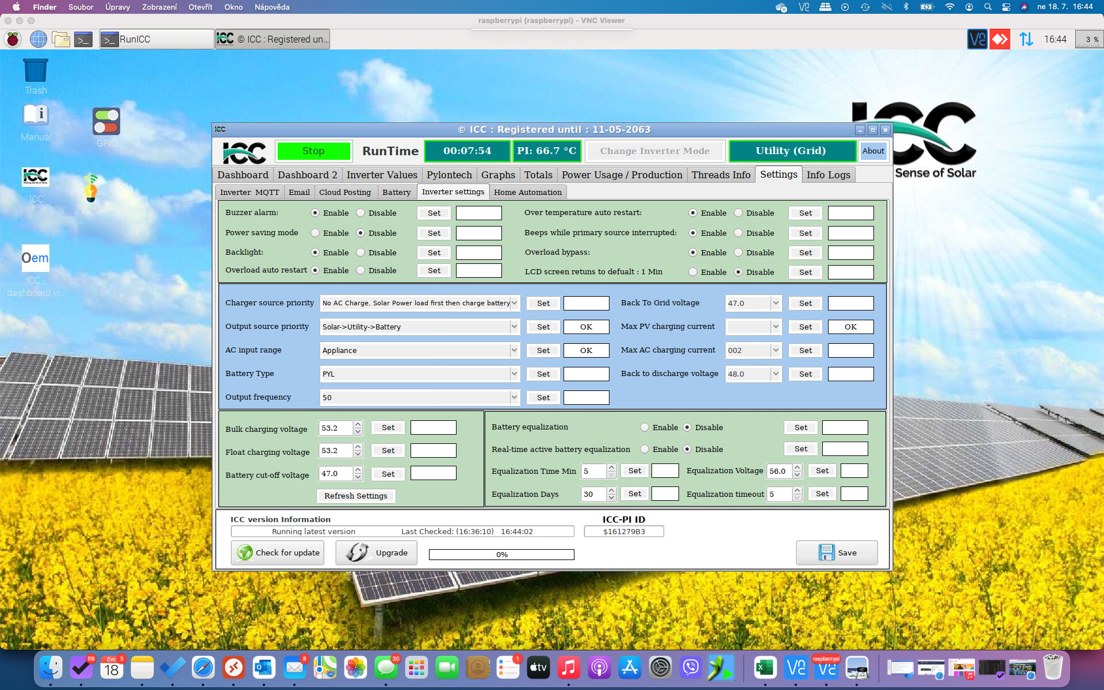Expand Charger source priority dropdown
Image resolution: width=1104 pixels, height=690 pixels.
coord(514,303)
